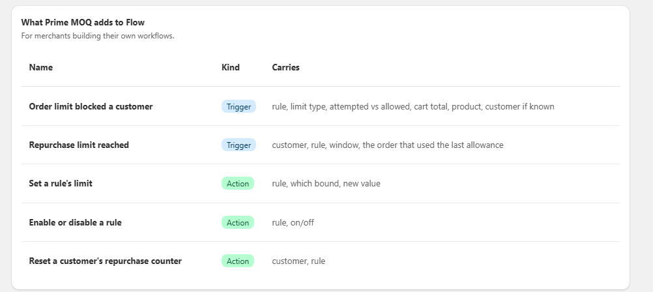Click the text 'rule, which bound, new value'

[x=326, y=183]
